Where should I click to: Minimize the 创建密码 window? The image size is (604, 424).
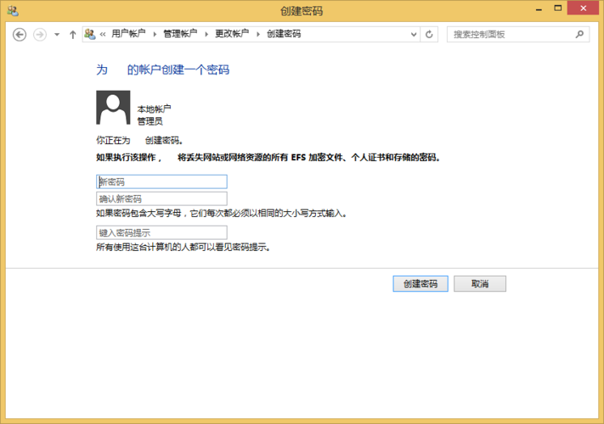(539, 8)
